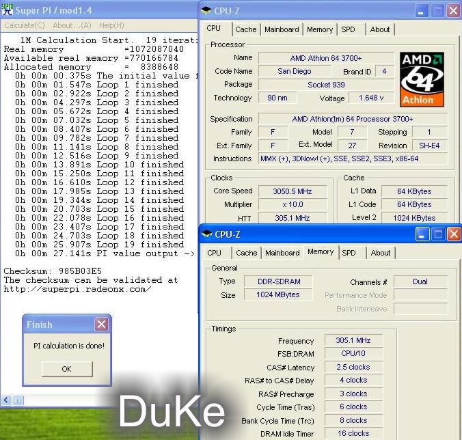Click OK in the Finish dialog

click(67, 369)
